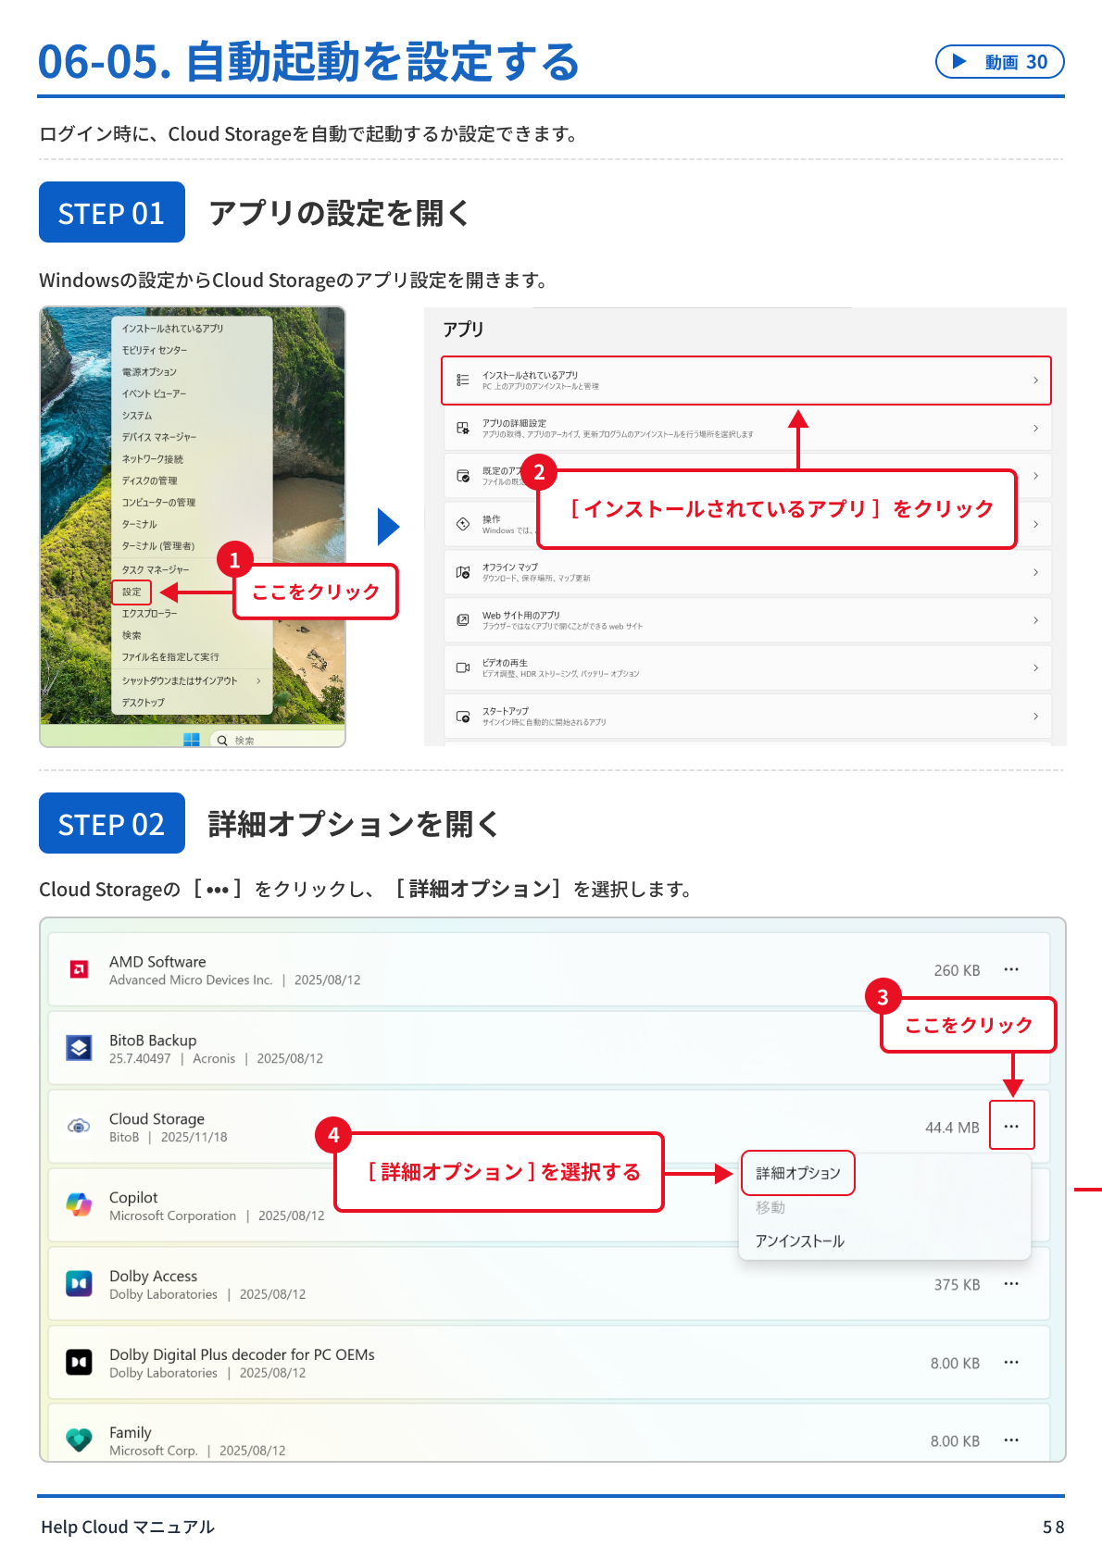Click the 375 KB size value
1102x1559 pixels.
coord(957,1285)
